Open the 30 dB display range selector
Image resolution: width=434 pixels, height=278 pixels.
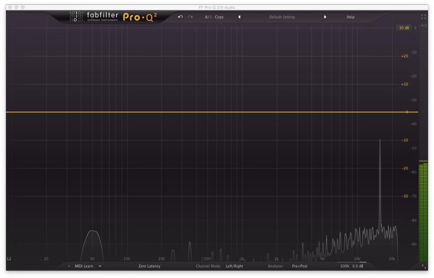404,28
